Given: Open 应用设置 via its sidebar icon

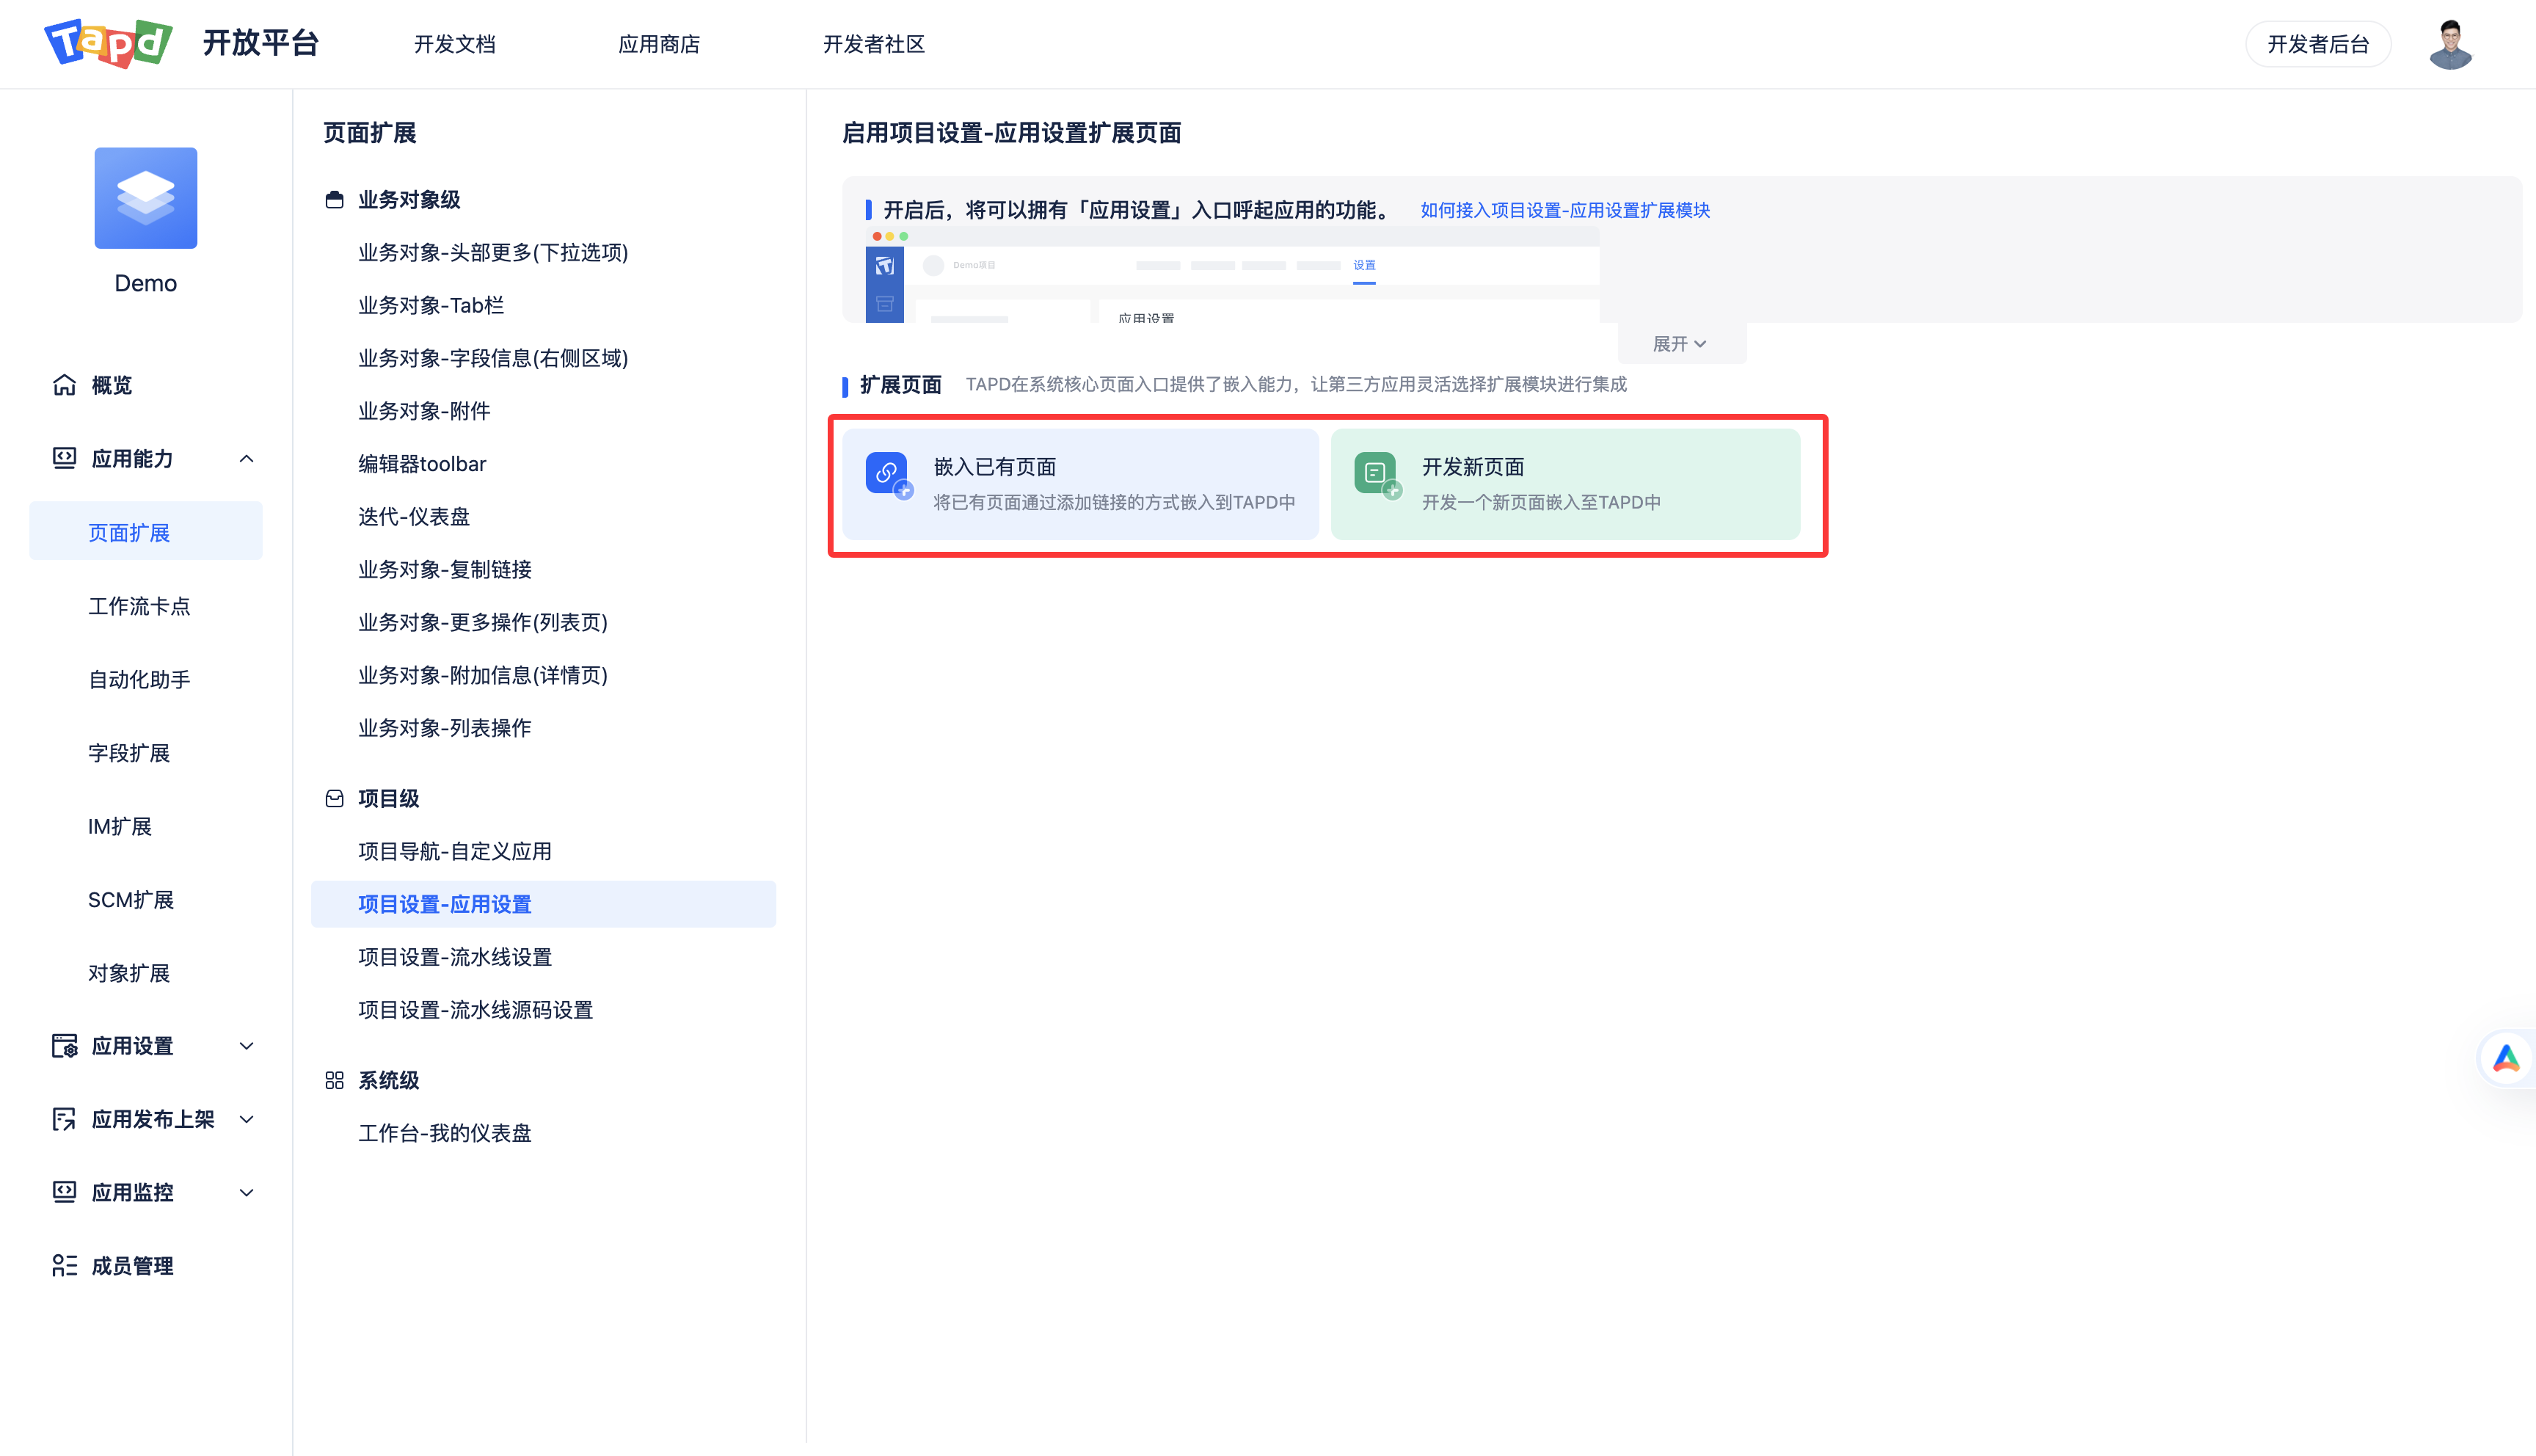Looking at the screenshot, I should (63, 1045).
